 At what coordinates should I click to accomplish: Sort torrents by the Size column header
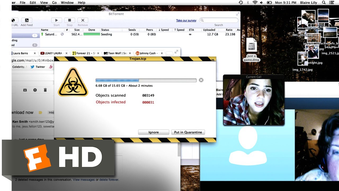point(77,30)
